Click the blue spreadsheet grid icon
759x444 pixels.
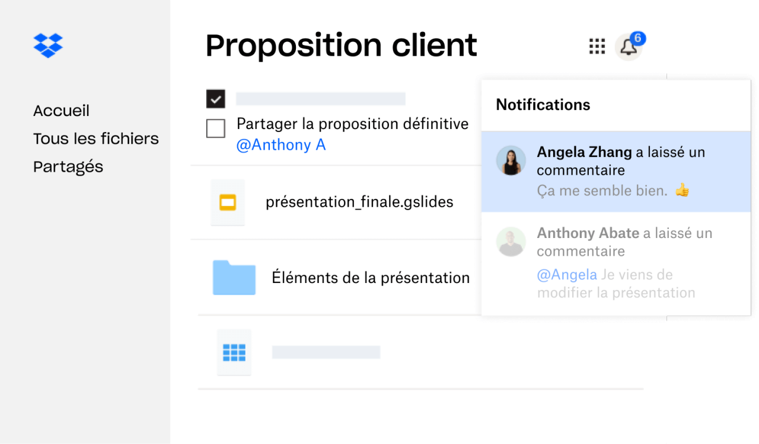pos(234,352)
